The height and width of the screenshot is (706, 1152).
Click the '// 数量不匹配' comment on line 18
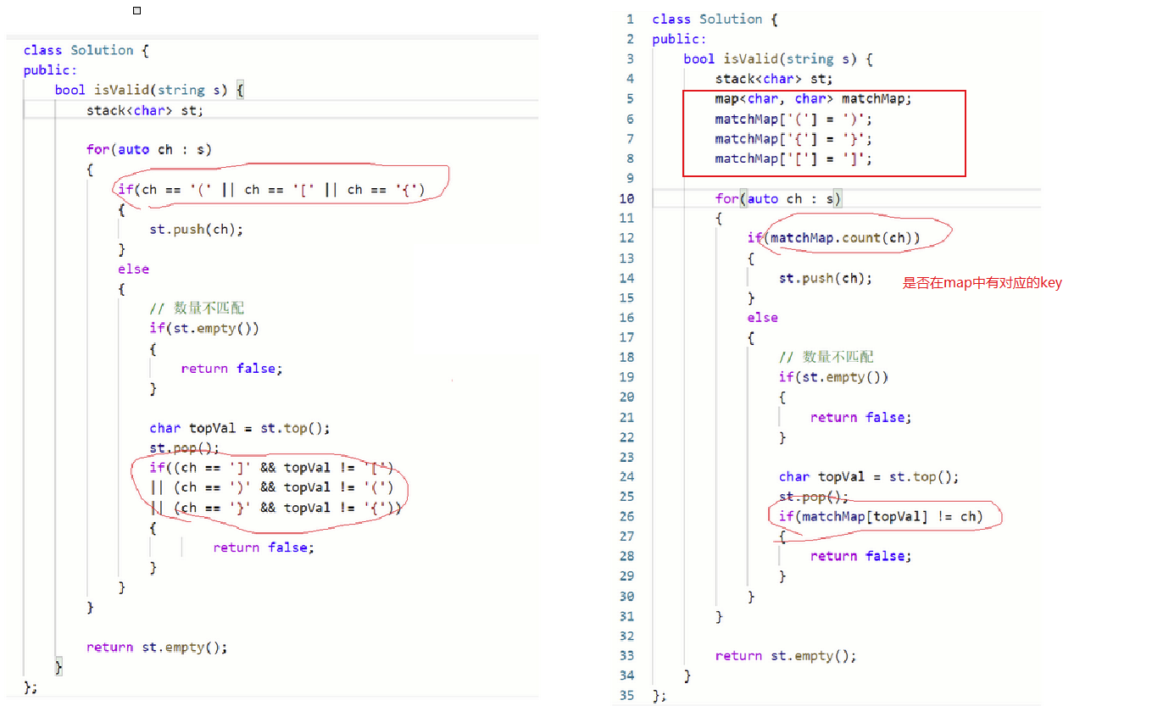826,358
